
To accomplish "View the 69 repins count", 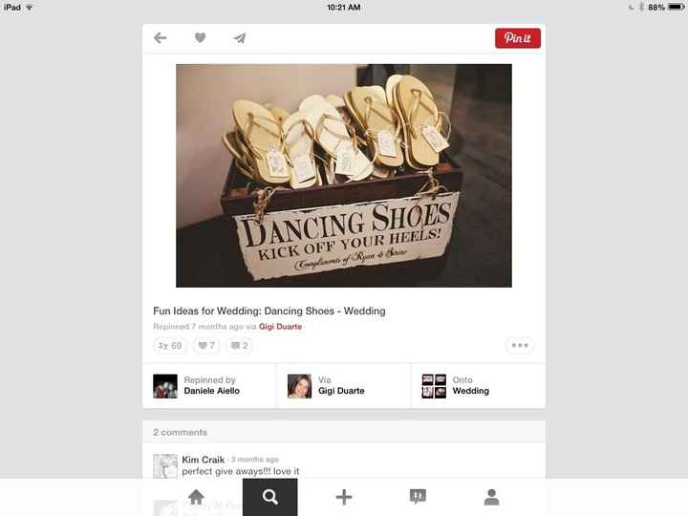I will (170, 346).
